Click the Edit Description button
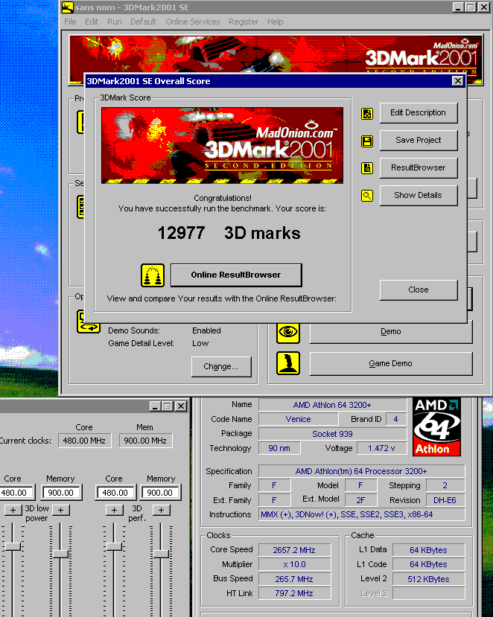Screen dimensions: 493x617 coord(419,113)
